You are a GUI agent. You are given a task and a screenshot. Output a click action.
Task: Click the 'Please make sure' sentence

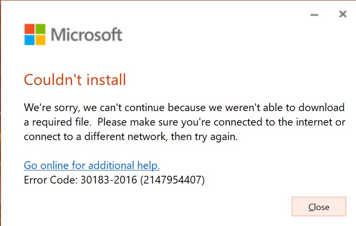pos(222,122)
